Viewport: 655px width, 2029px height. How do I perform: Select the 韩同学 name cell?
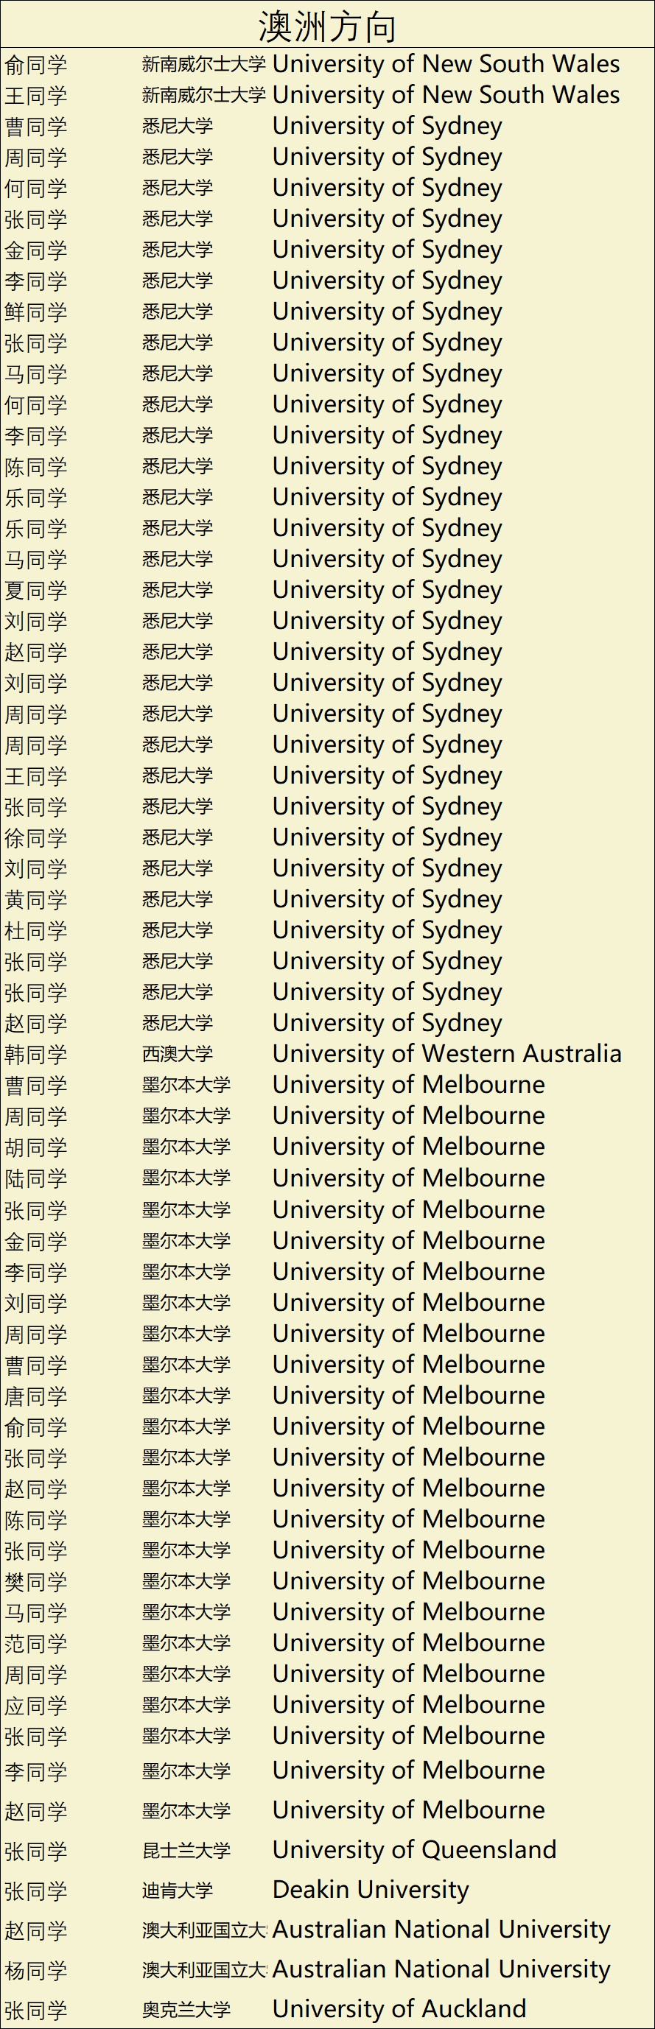[36, 1055]
